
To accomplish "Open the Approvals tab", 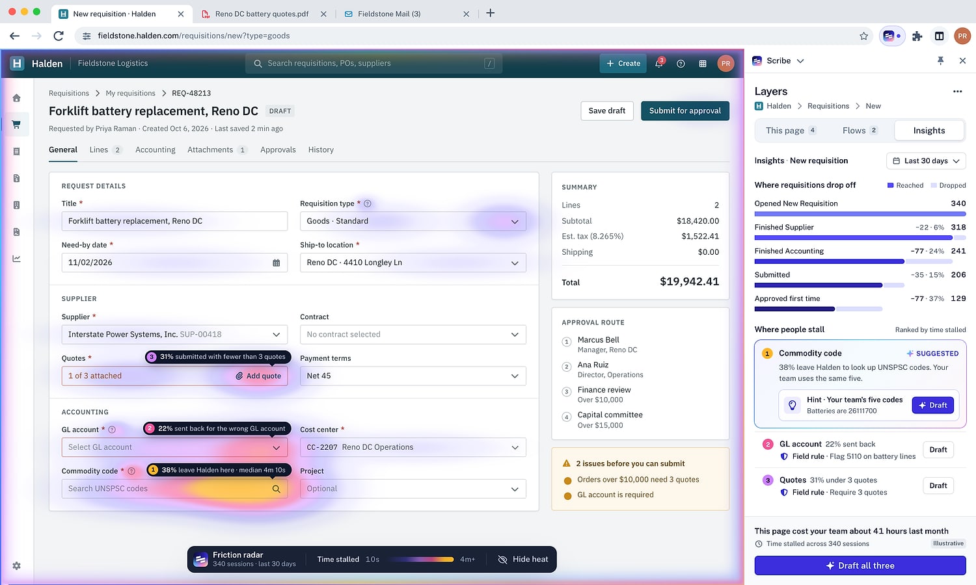I will [278, 149].
